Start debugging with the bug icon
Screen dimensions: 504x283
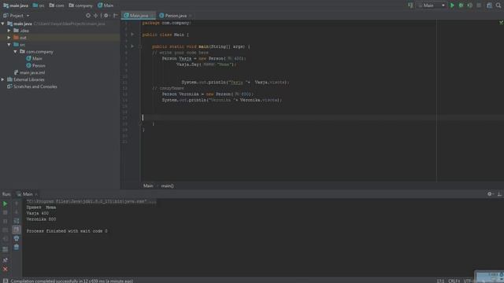coord(461,6)
